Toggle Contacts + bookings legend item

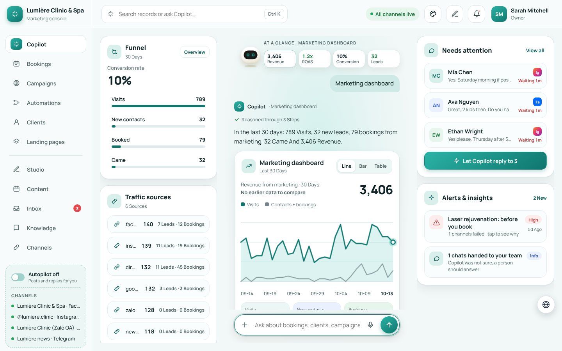(x=290, y=205)
